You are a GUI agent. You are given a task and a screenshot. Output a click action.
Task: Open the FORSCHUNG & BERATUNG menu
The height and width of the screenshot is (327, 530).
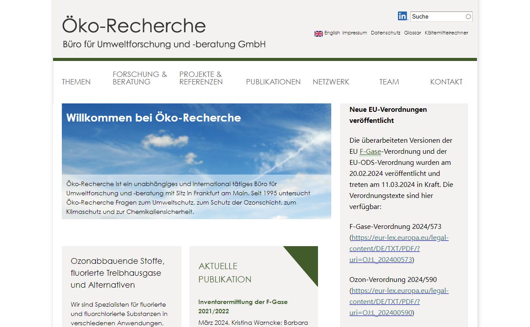(x=140, y=78)
